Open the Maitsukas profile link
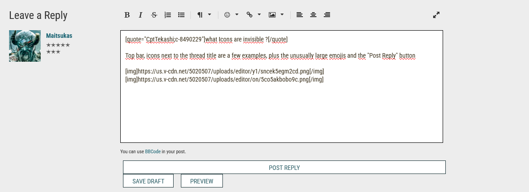The width and height of the screenshot is (529, 192). [x=59, y=36]
